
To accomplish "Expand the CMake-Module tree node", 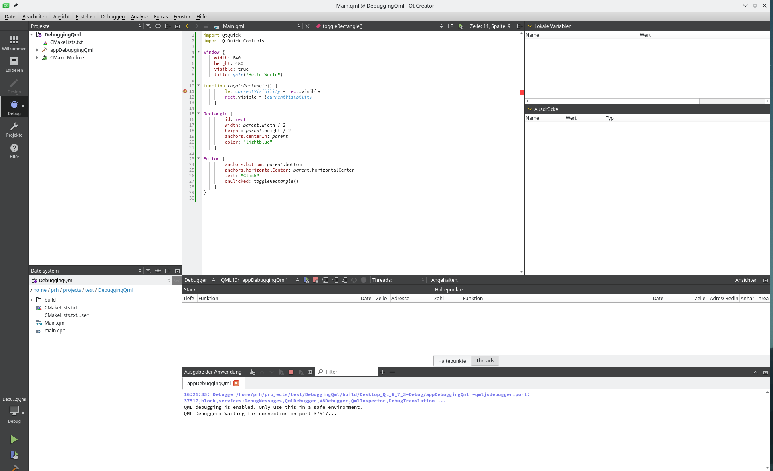I will point(37,57).
